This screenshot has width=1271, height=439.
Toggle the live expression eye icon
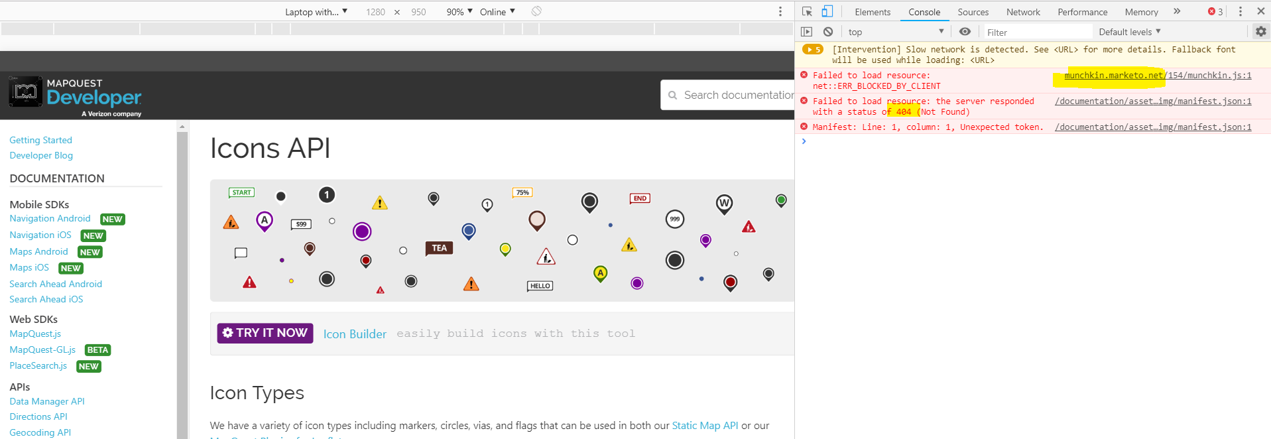(965, 32)
